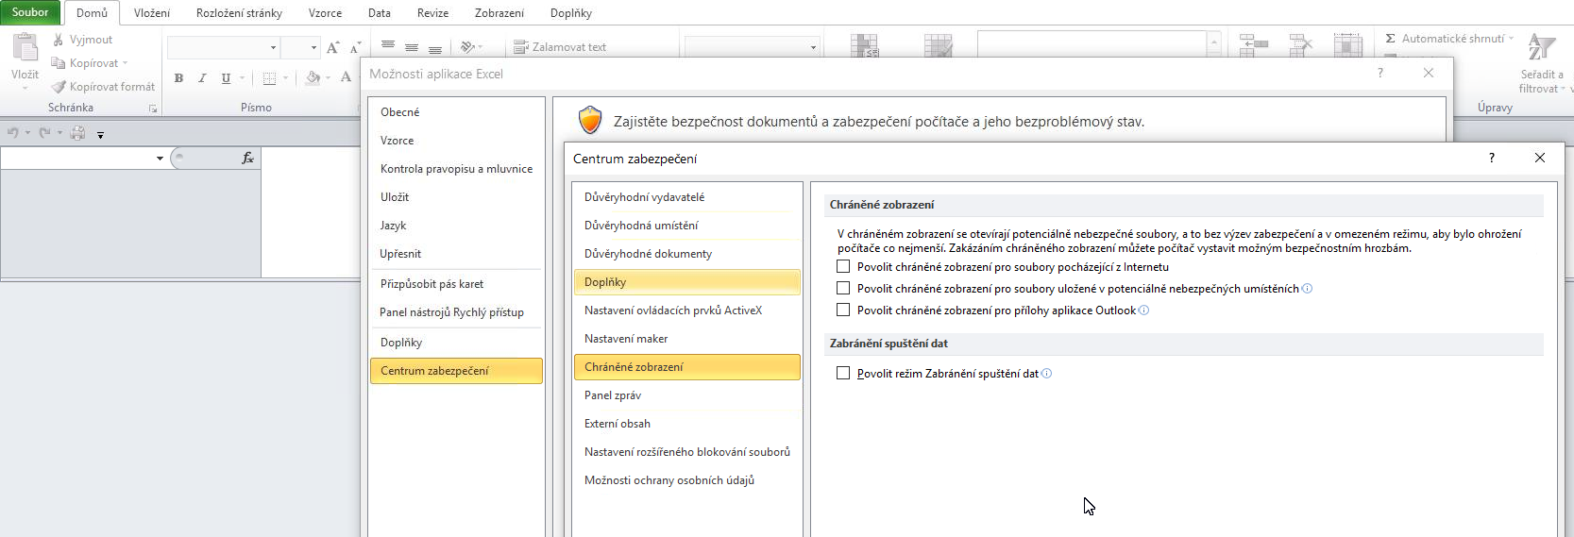
Task: Expand the Name Box dropdown arrow
Action: [x=160, y=159]
